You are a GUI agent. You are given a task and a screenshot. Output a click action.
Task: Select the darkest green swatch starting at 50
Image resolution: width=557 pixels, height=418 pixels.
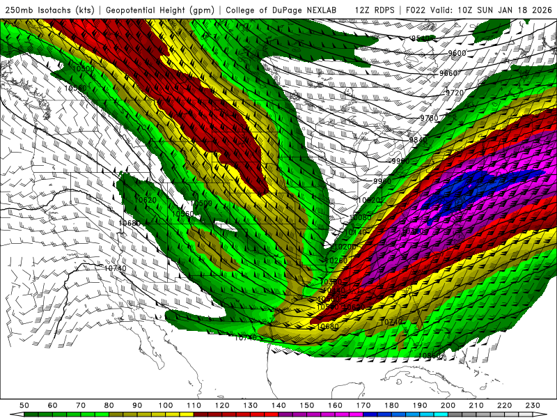[31, 415]
